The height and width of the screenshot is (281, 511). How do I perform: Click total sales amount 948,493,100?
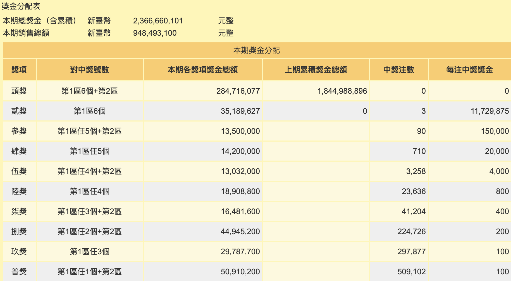point(155,33)
